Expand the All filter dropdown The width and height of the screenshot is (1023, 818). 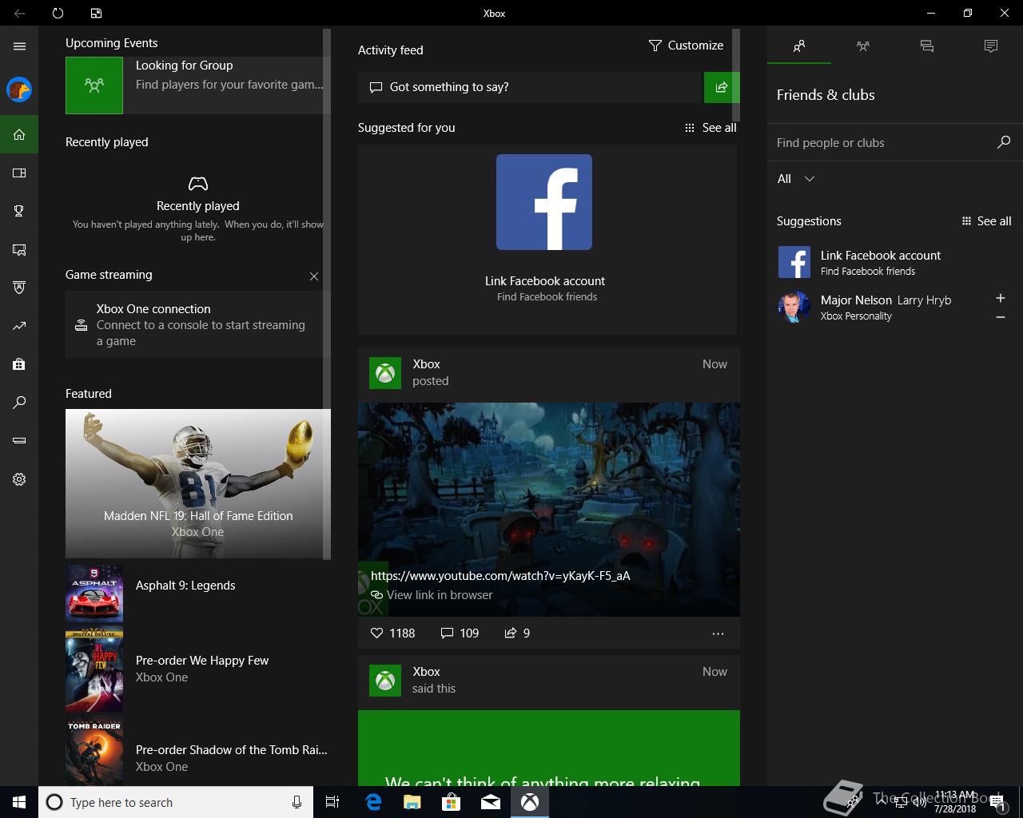pyautogui.click(x=796, y=179)
